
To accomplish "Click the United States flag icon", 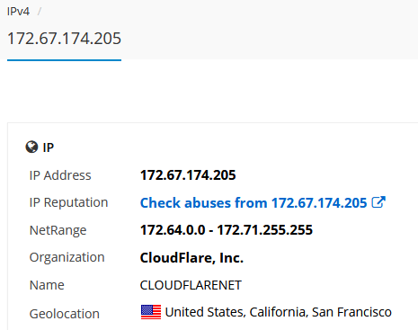I will [x=151, y=312].
